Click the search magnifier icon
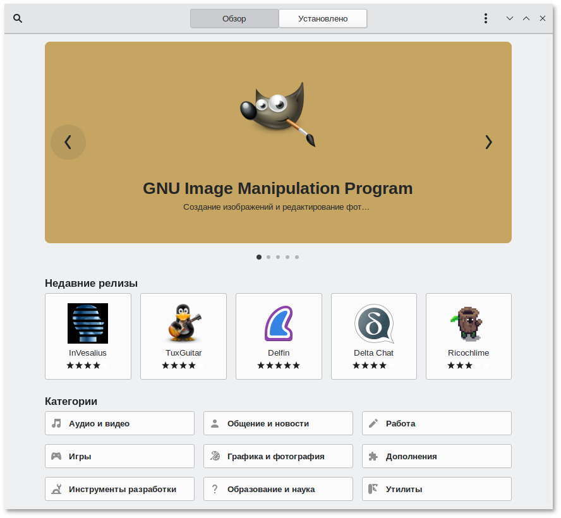Image resolution: width=561 pixels, height=518 pixels. point(18,18)
